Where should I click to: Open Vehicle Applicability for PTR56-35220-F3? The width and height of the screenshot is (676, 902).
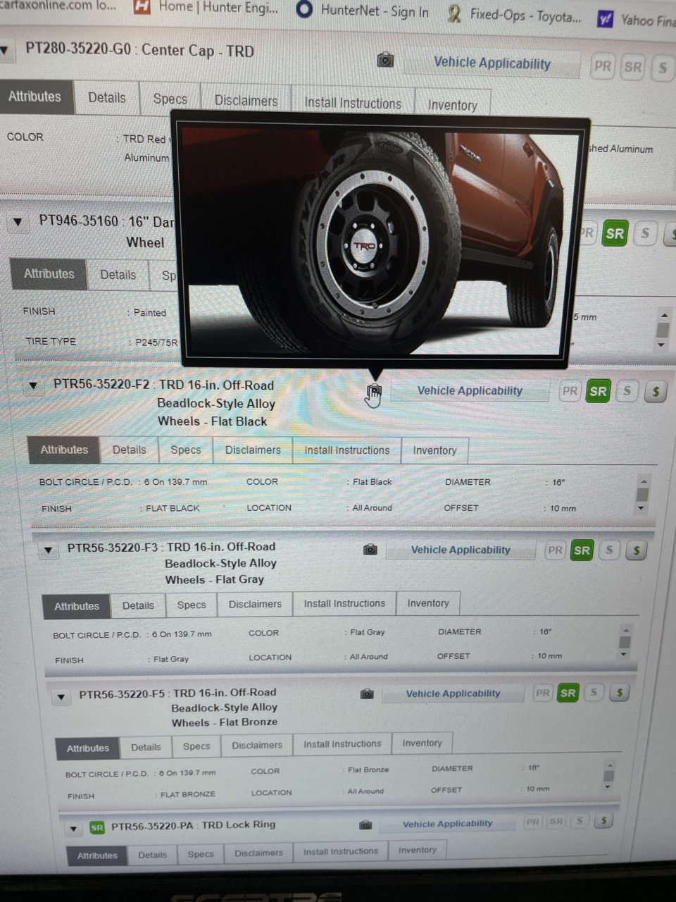pyautogui.click(x=461, y=550)
